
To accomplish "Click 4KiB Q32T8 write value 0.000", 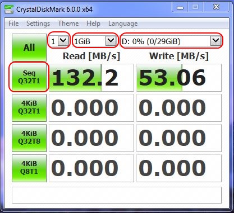I will pyautogui.click(x=179, y=138).
